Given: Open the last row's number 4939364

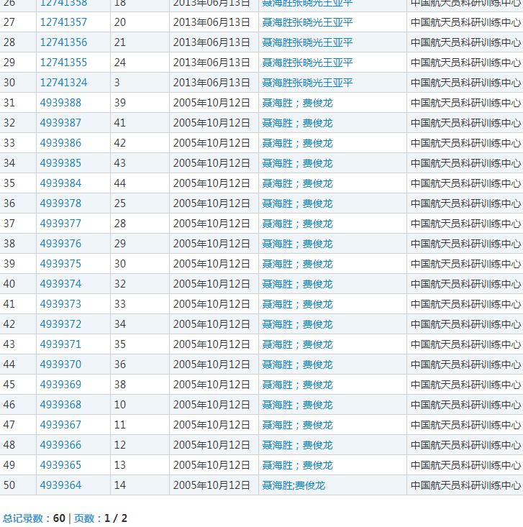Looking at the screenshot, I should click(60, 485).
